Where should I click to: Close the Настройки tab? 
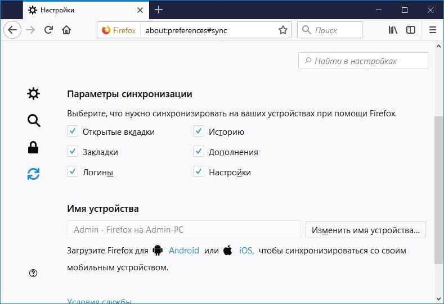[140, 10]
